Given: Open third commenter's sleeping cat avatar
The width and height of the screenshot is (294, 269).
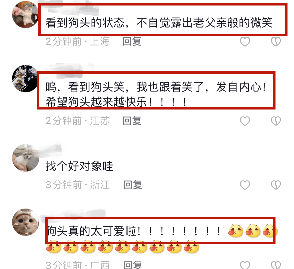Looking at the screenshot, I should (x=25, y=158).
